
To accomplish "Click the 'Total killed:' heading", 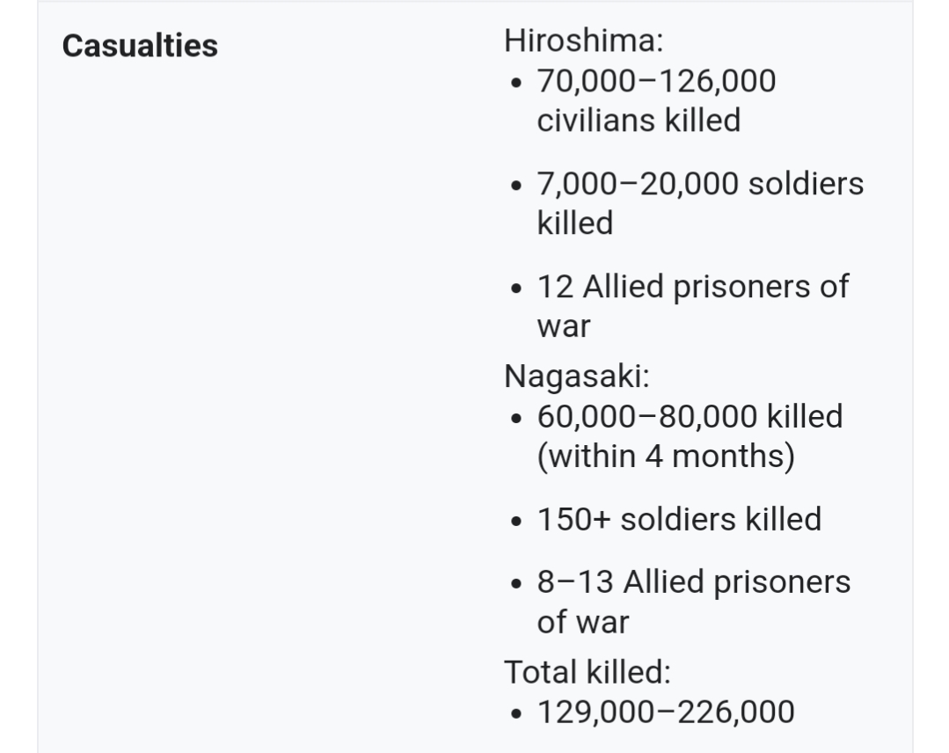I will 587,672.
